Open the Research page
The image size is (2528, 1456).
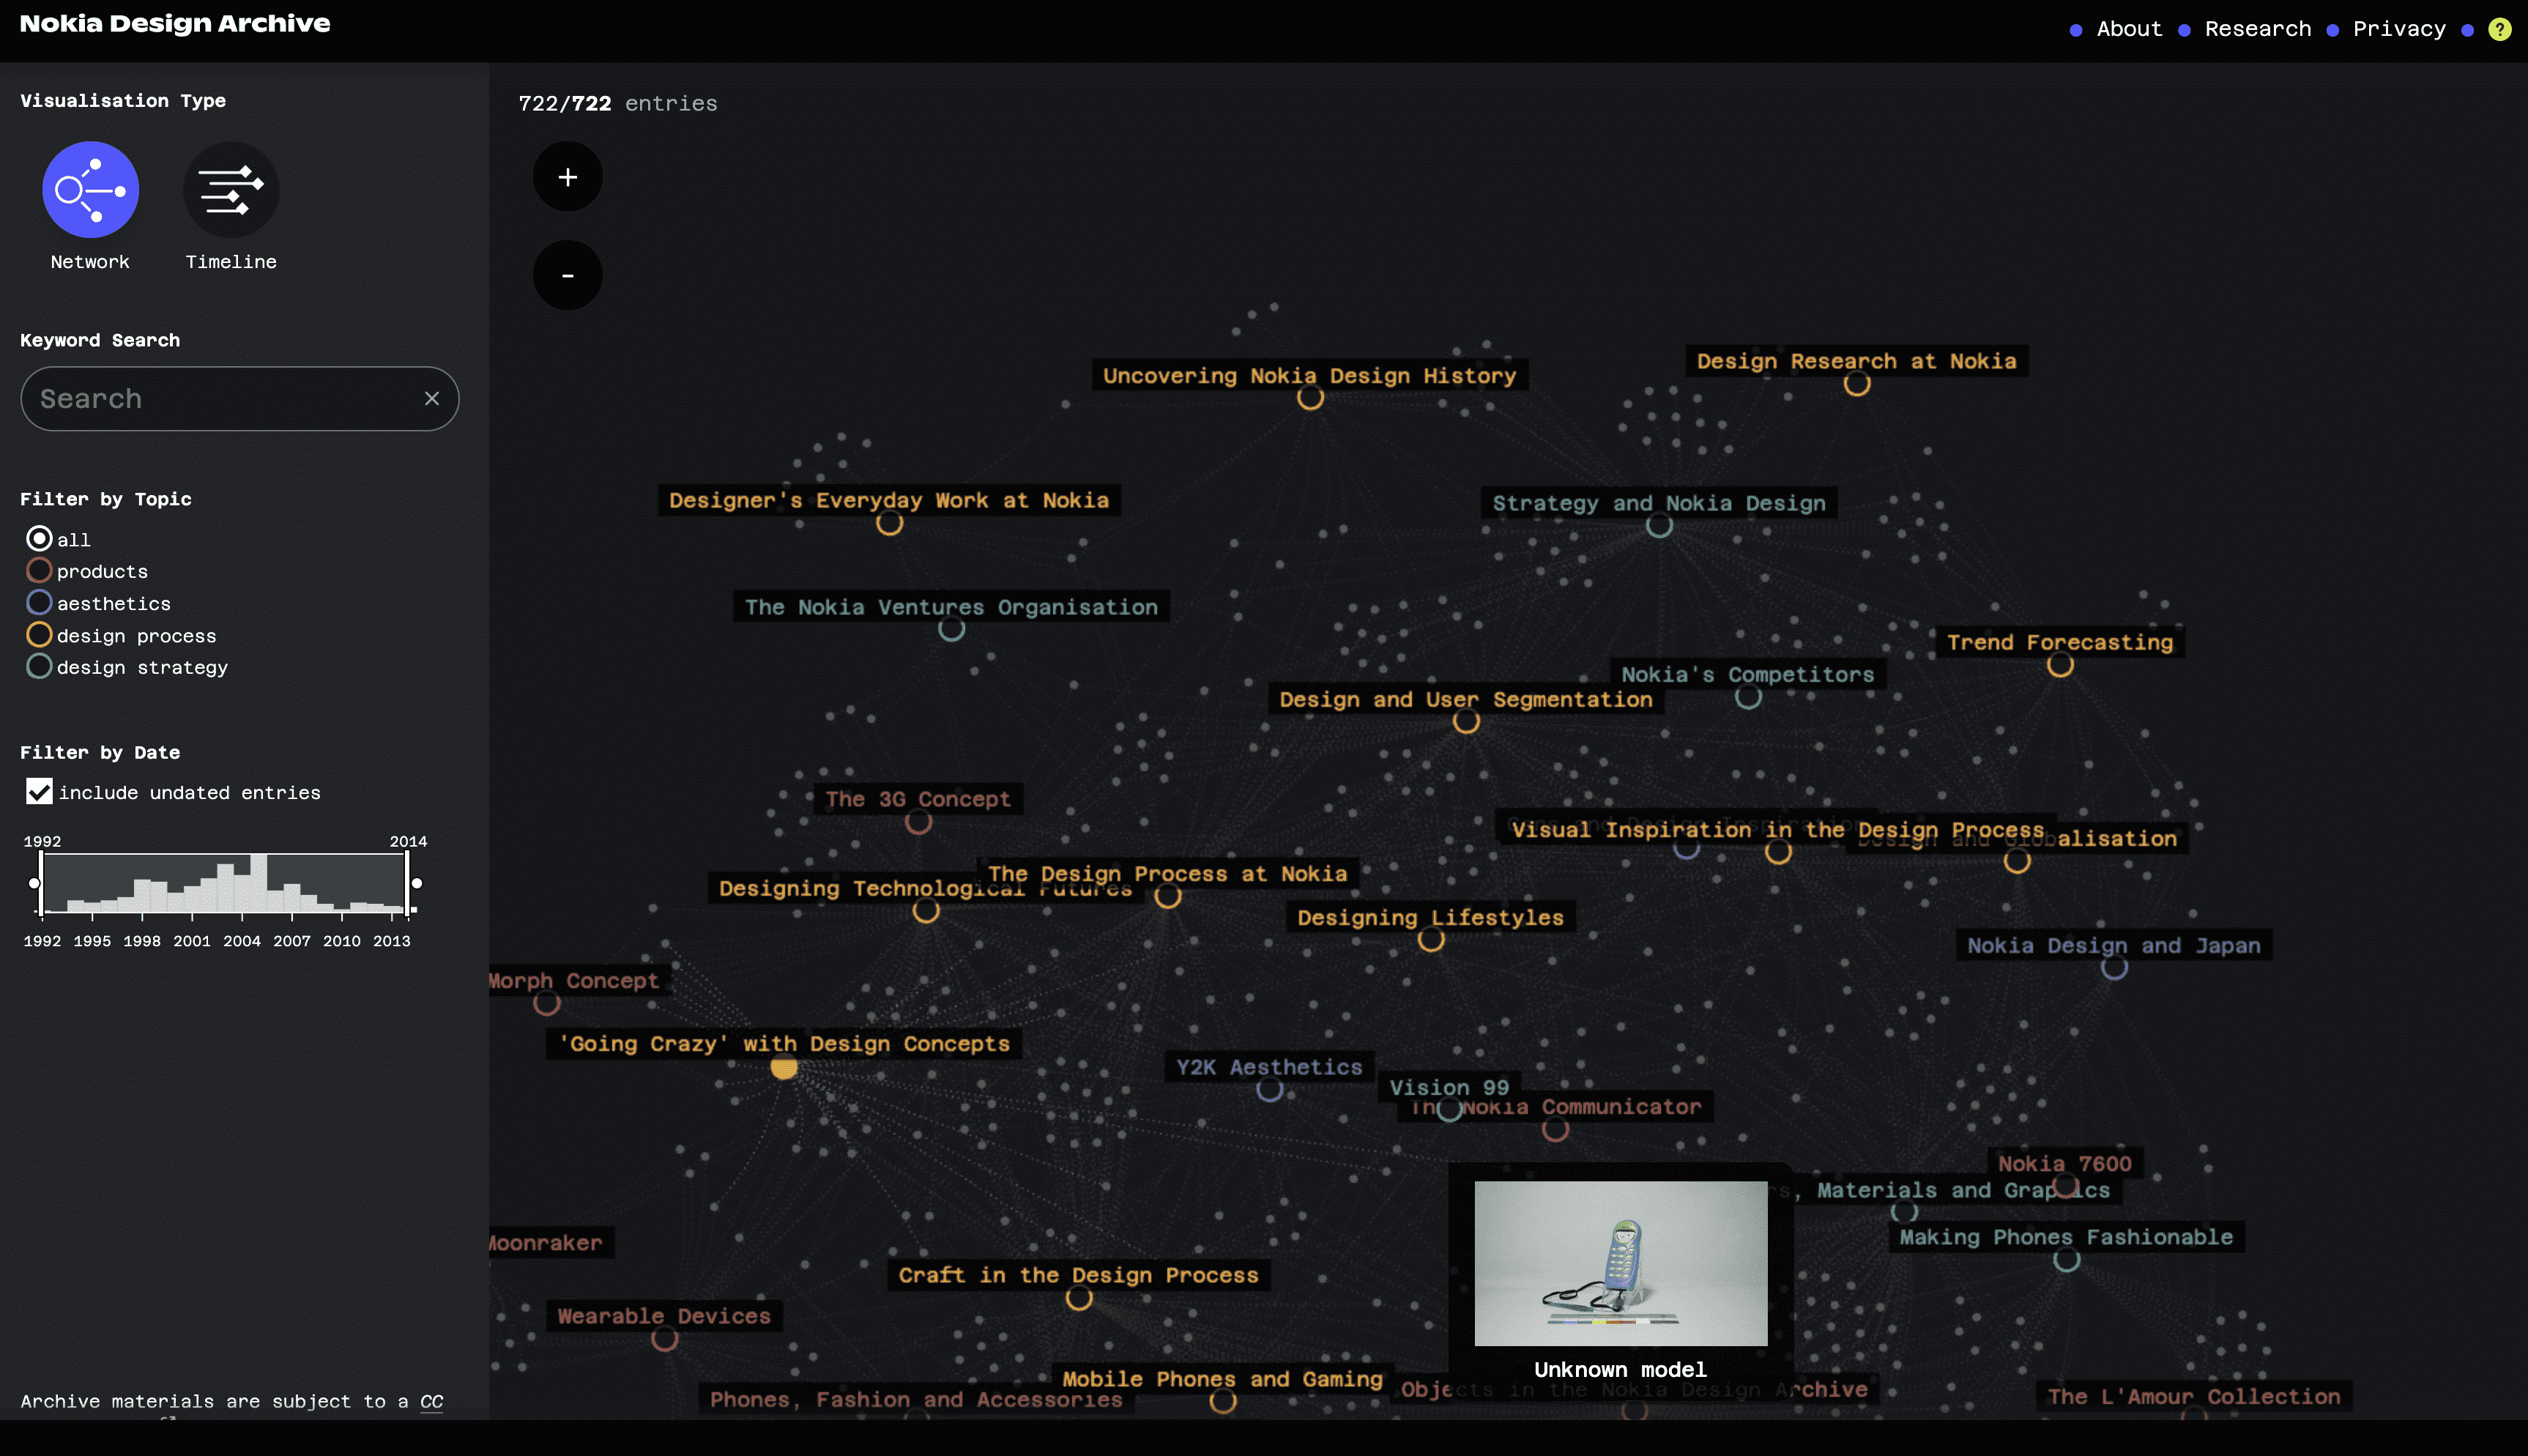pos(2257,29)
